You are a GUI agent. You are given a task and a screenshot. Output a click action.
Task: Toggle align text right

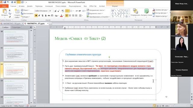[73, 16]
